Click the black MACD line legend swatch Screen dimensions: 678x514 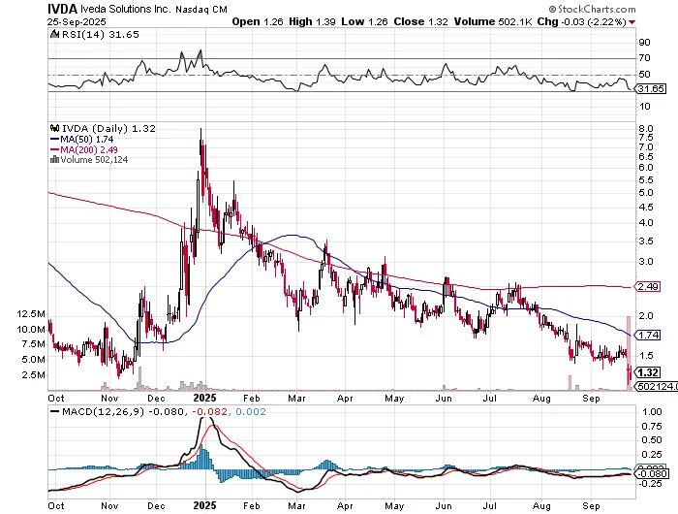click(x=55, y=411)
